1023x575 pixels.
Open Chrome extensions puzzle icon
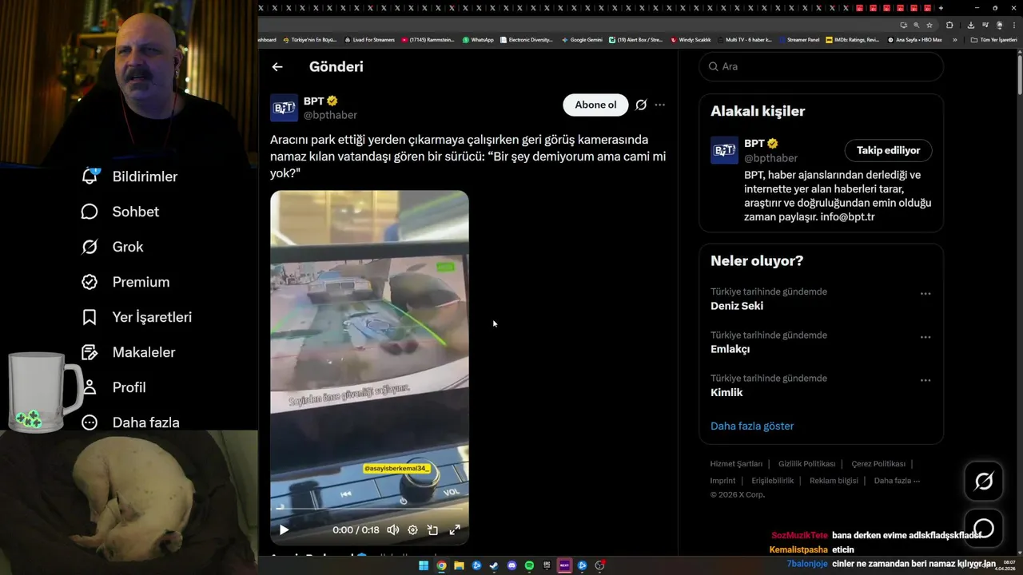[x=949, y=25]
